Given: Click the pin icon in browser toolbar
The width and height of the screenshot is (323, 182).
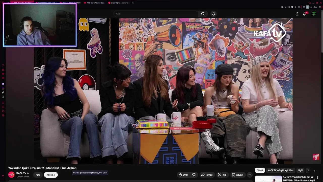Looking at the screenshot, I should click(285, 7).
